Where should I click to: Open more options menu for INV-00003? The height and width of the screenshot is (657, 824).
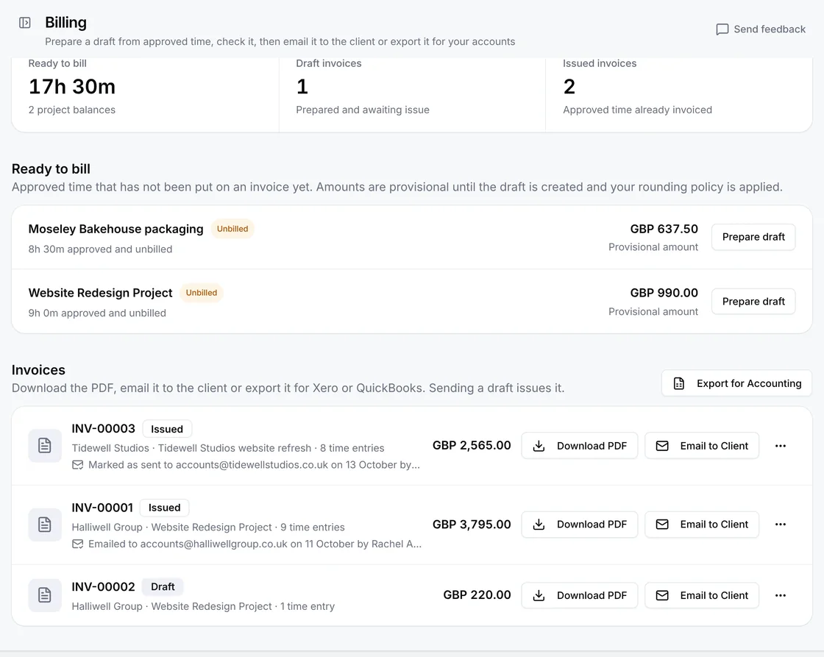coord(781,446)
